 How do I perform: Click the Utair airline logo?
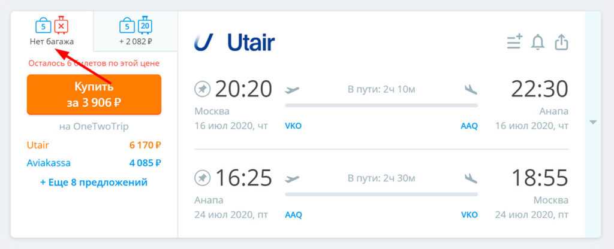234,42
